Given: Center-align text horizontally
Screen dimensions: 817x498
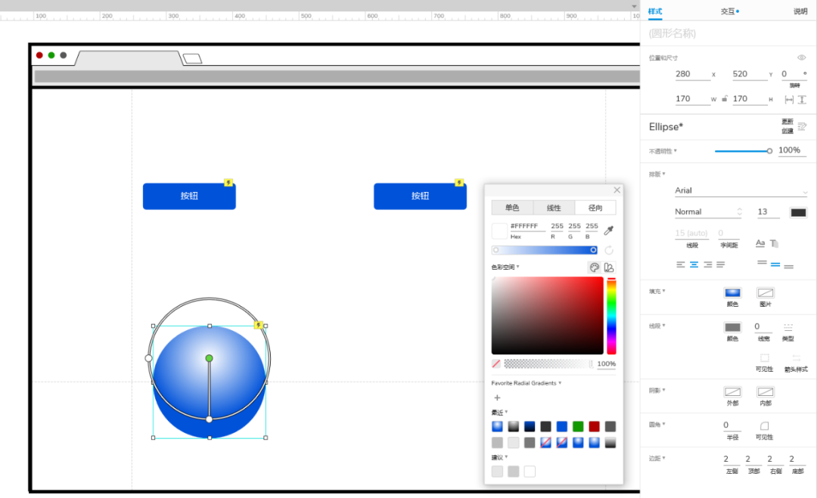Looking at the screenshot, I should pyautogui.click(x=694, y=265).
